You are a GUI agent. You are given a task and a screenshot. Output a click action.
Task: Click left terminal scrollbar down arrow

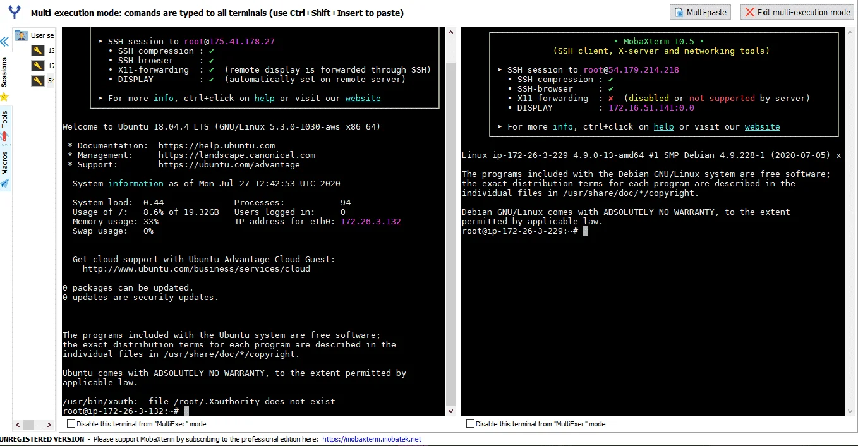[x=451, y=411]
